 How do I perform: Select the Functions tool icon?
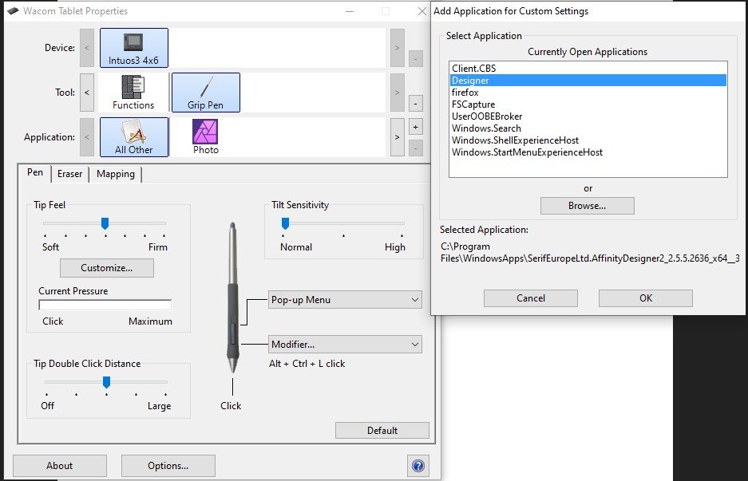[x=133, y=93]
